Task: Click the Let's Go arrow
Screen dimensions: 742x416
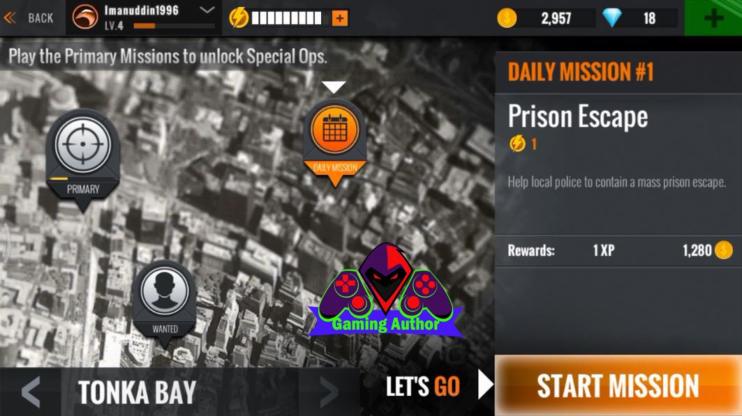Action: click(x=485, y=385)
